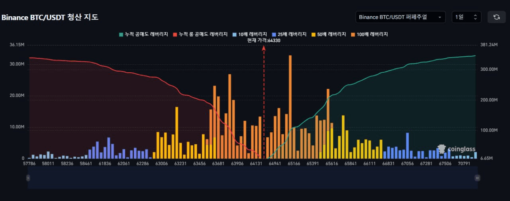510x201 pixels.
Task: Click x-axis label 58236
Action: 67,163
